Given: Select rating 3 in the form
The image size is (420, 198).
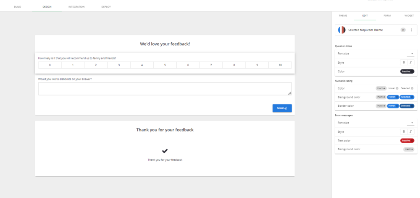Looking at the screenshot, I should [119, 65].
